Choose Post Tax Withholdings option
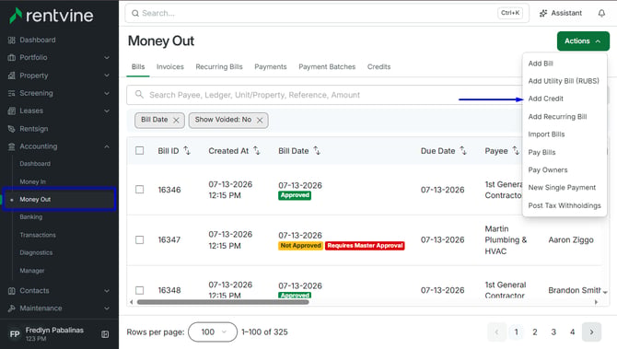Screen dimensions: 617x349 [565, 205]
